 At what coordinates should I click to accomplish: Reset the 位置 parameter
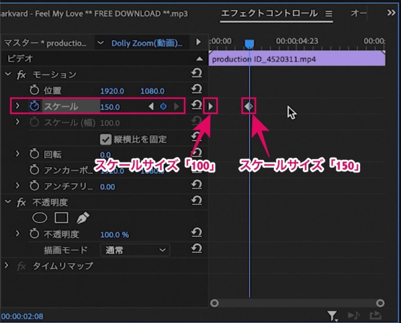click(x=197, y=89)
